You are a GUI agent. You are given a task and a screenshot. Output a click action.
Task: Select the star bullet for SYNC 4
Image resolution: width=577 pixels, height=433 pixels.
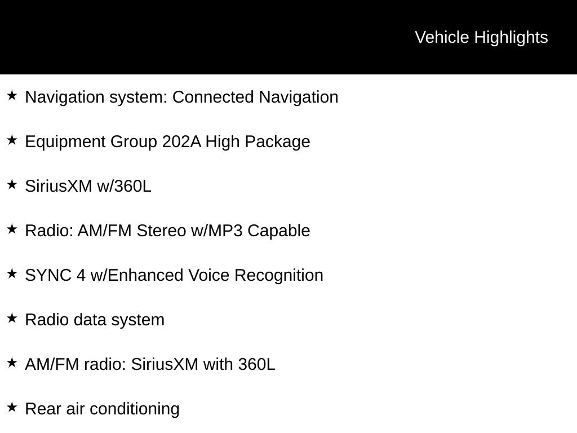[12, 274]
